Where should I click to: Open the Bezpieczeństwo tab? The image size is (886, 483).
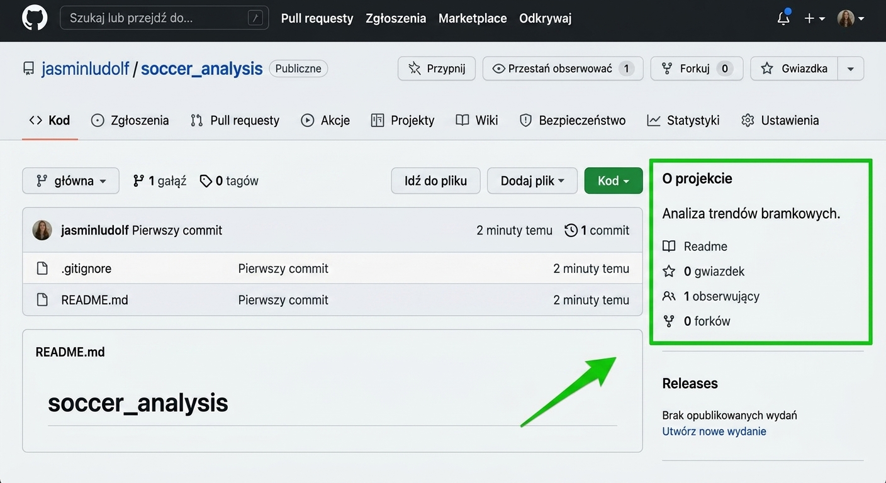pyautogui.click(x=573, y=120)
